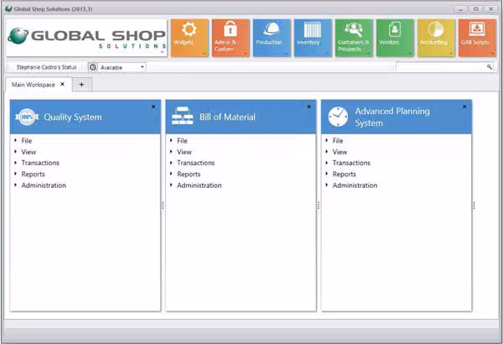Open the Accounting pie chart tile
The image size is (503, 344).
coord(436,38)
